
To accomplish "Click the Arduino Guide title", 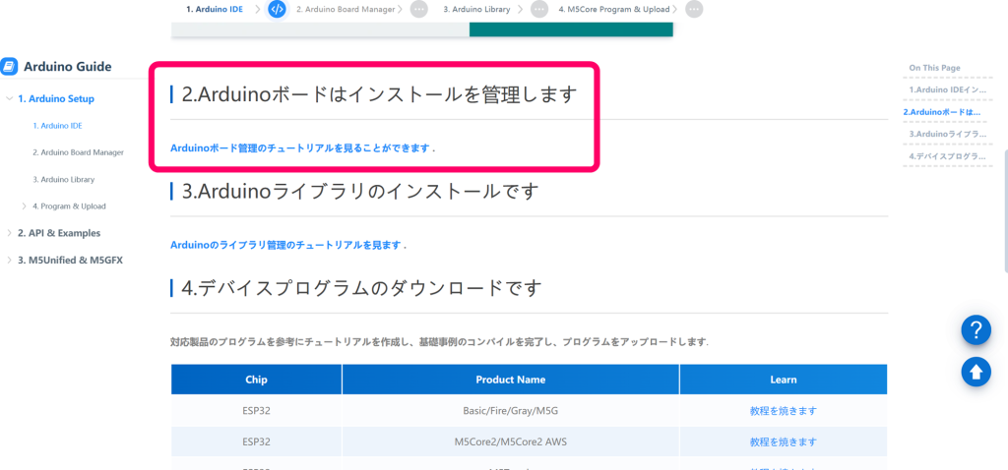I will [x=68, y=66].
